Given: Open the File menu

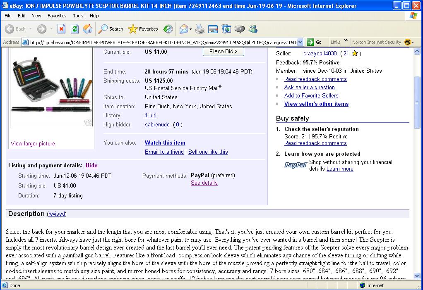Looking at the screenshot, I should (8, 16).
